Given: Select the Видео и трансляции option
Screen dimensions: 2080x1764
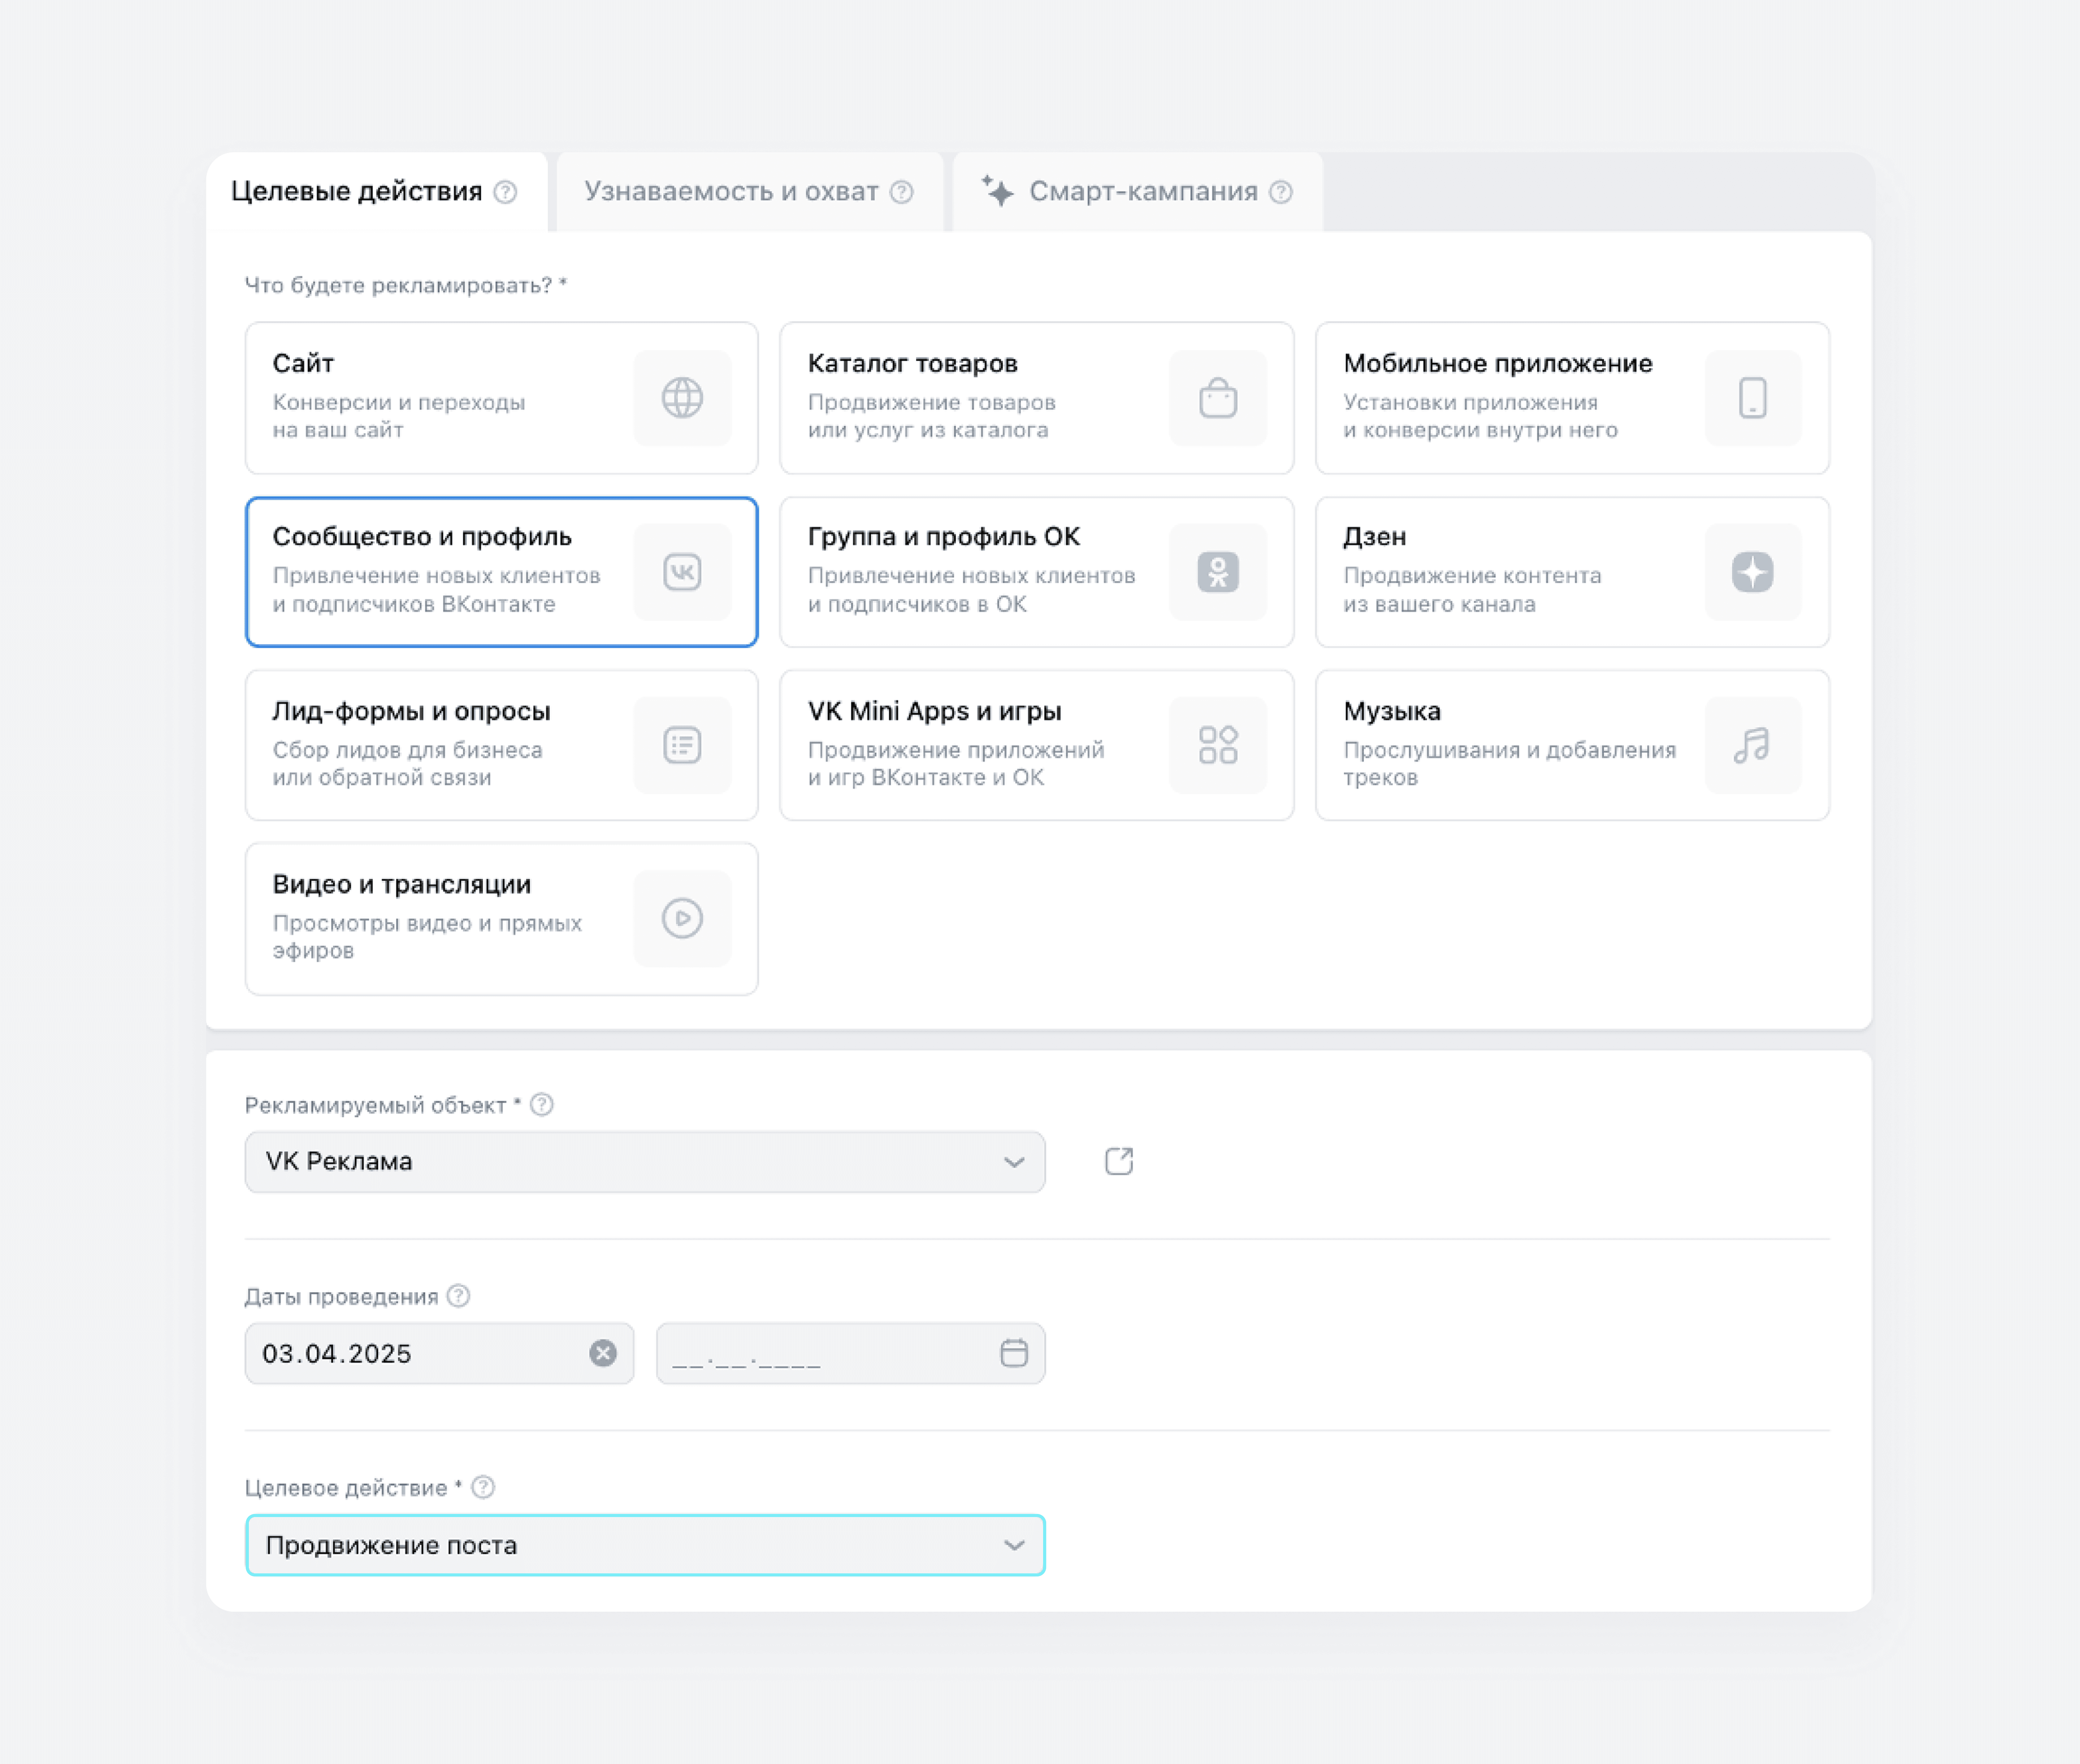Looking at the screenshot, I should pyautogui.click(x=502, y=919).
